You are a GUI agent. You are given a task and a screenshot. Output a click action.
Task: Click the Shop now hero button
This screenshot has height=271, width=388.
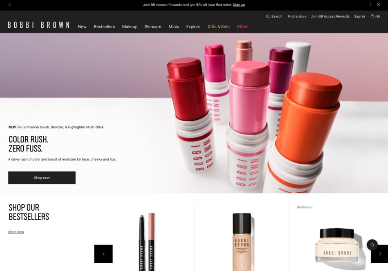click(42, 178)
